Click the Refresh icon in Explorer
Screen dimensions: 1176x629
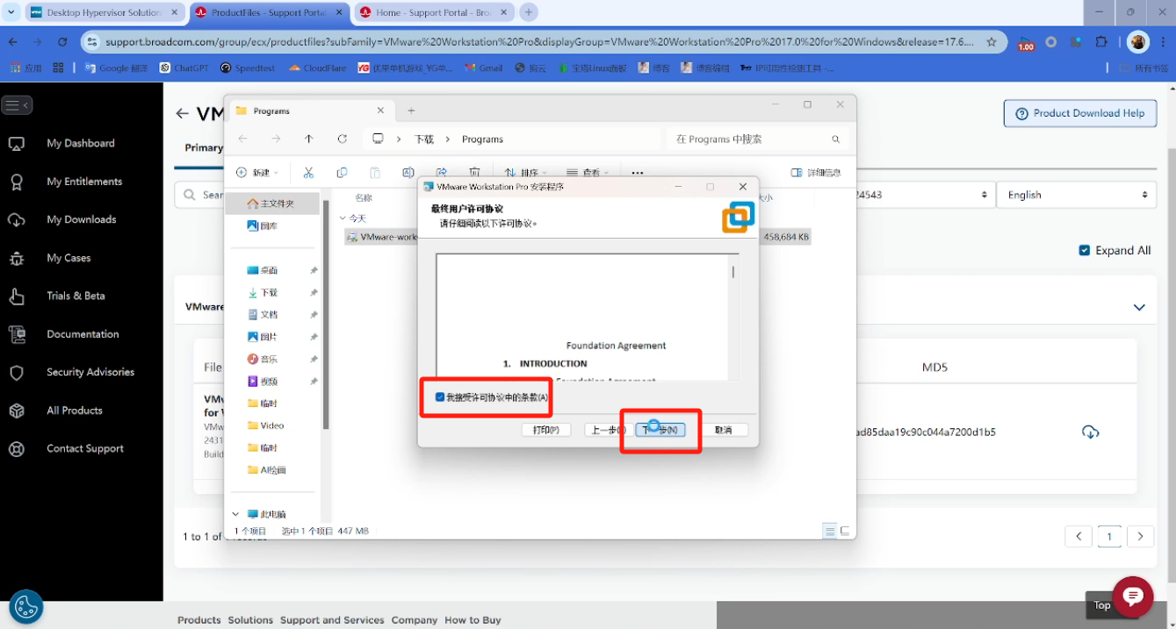pos(342,139)
